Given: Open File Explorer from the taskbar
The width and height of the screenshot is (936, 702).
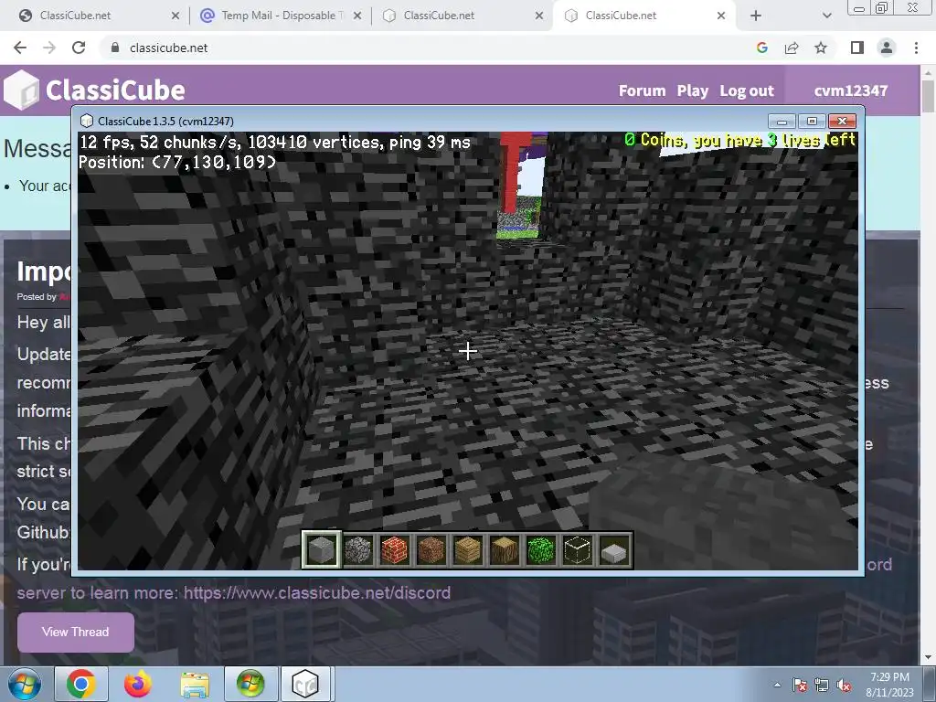Looking at the screenshot, I should click(x=195, y=684).
